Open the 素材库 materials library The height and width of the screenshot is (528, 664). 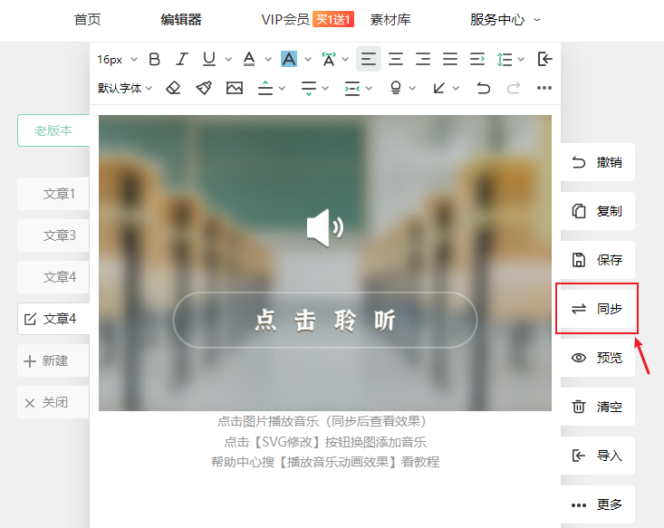tap(390, 20)
